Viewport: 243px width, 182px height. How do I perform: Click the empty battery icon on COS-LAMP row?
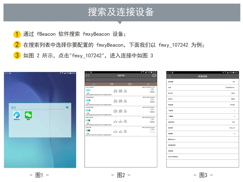(152, 132)
